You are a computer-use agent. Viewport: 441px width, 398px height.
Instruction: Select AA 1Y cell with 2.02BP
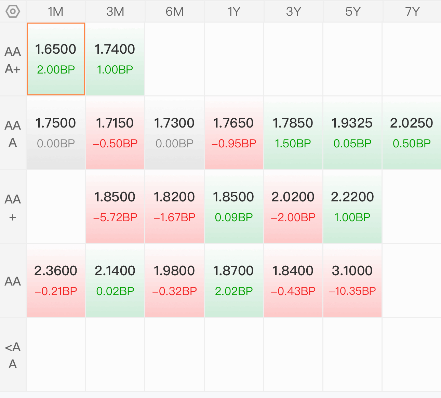234,281
